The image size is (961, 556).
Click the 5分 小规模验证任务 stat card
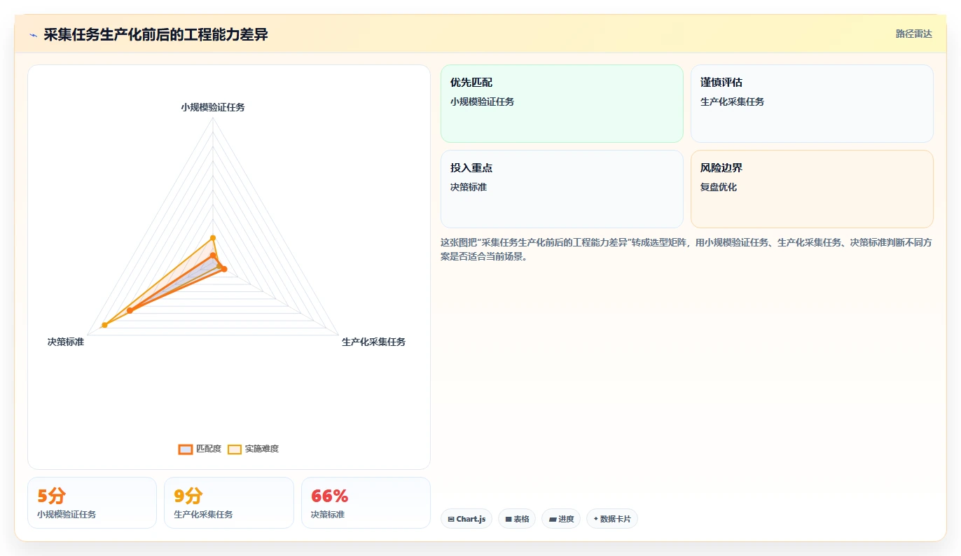pos(92,503)
